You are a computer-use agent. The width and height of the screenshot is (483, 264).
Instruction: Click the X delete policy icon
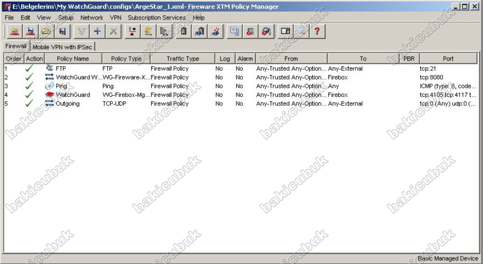(x=113, y=31)
